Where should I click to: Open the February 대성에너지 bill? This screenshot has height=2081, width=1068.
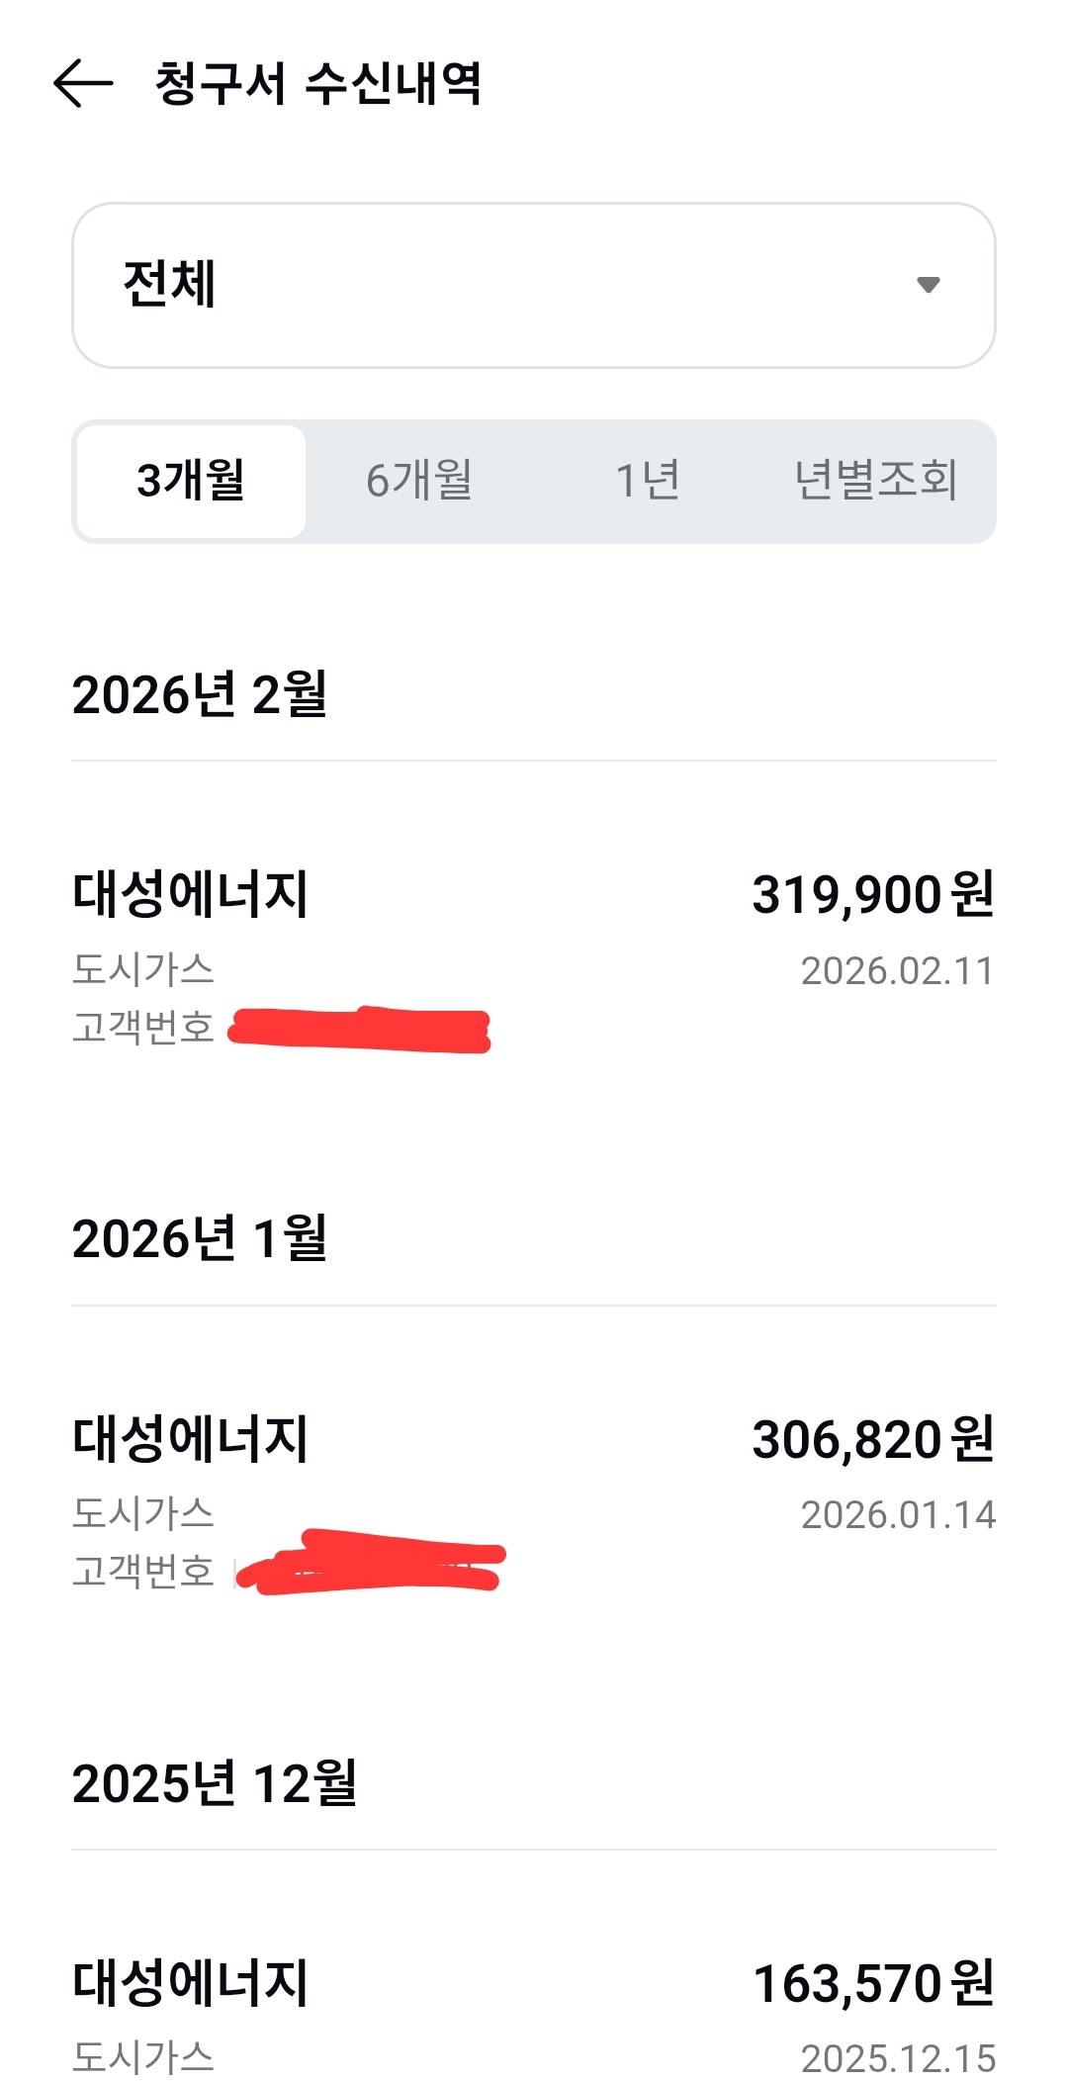click(191, 894)
